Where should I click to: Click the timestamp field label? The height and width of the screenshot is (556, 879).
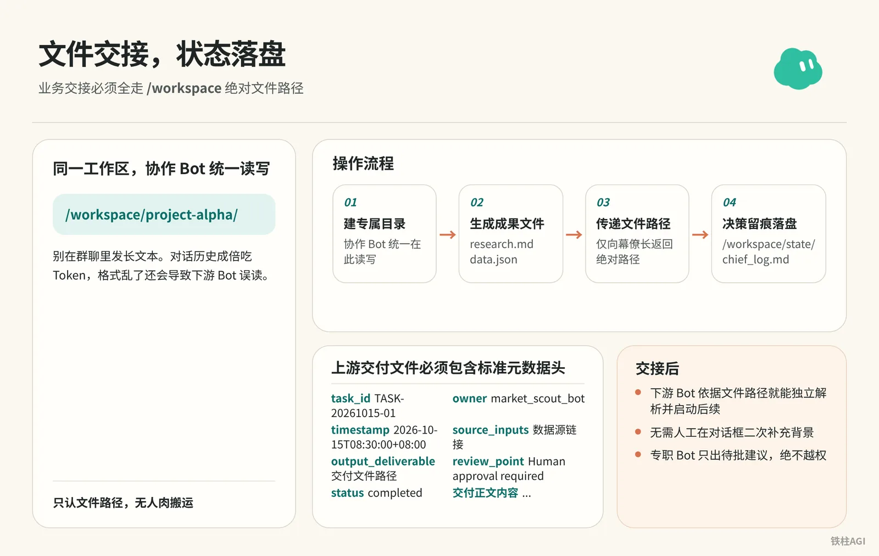click(x=360, y=429)
